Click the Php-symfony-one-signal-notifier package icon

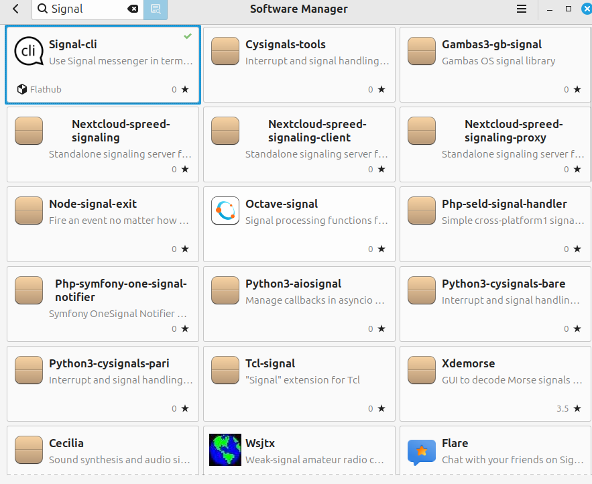[29, 290]
